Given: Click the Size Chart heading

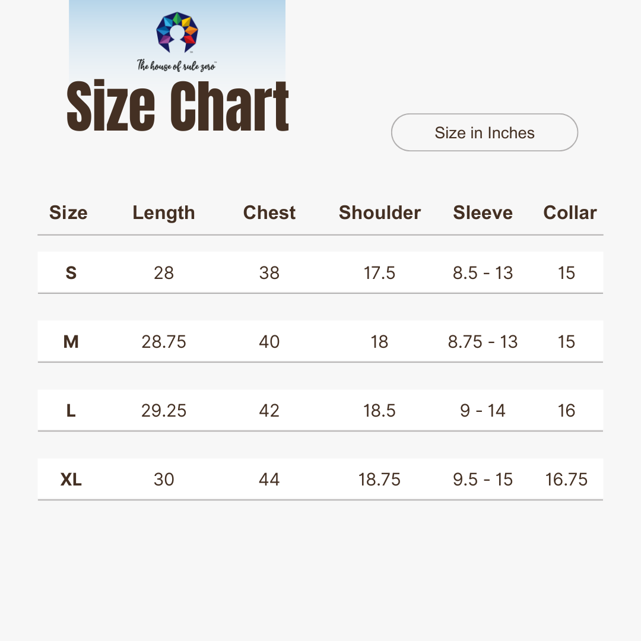Looking at the screenshot, I should (x=178, y=106).
